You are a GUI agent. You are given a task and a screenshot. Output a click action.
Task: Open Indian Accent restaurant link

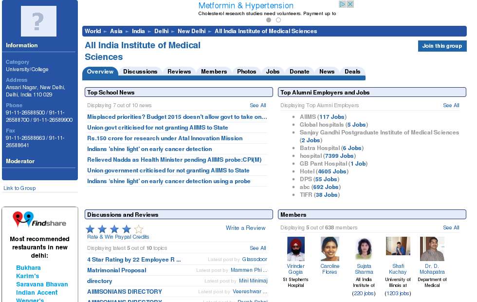tap(37, 293)
